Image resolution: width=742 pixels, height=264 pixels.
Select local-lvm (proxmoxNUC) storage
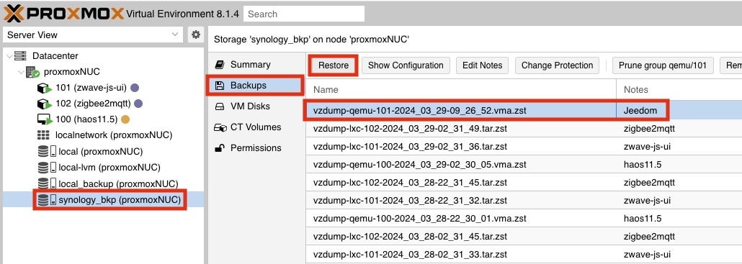point(109,168)
